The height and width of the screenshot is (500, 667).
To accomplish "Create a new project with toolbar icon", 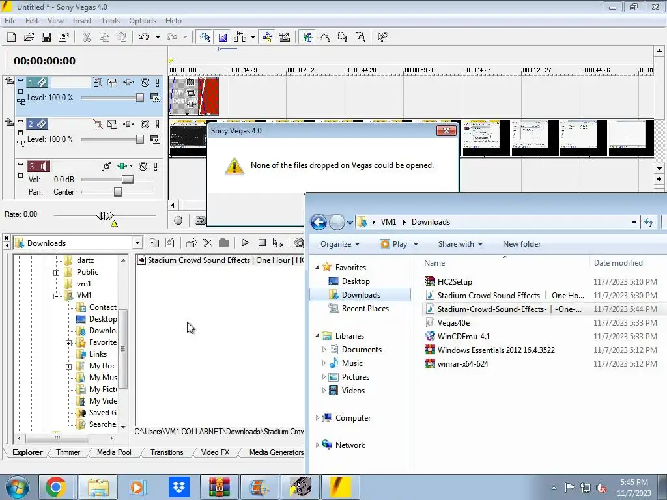I will pyautogui.click(x=12, y=37).
